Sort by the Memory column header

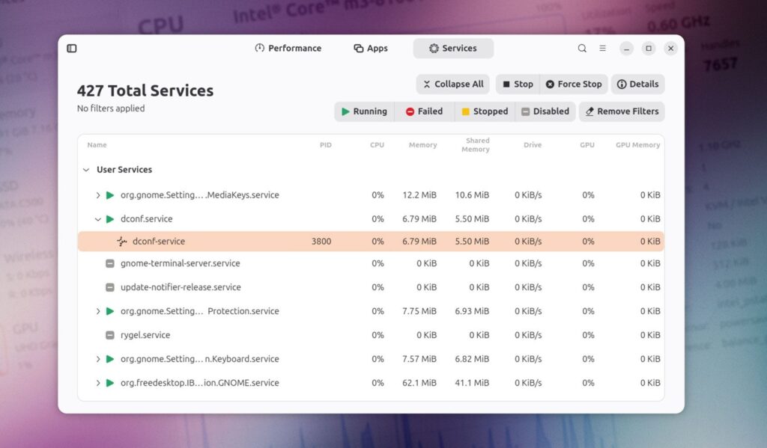click(x=422, y=145)
